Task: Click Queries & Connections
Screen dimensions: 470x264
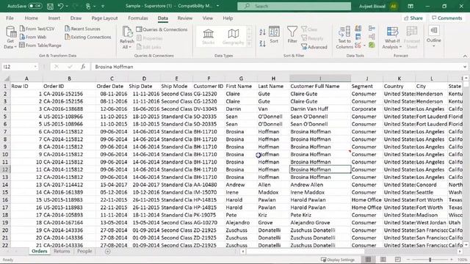Action: tap(162, 29)
